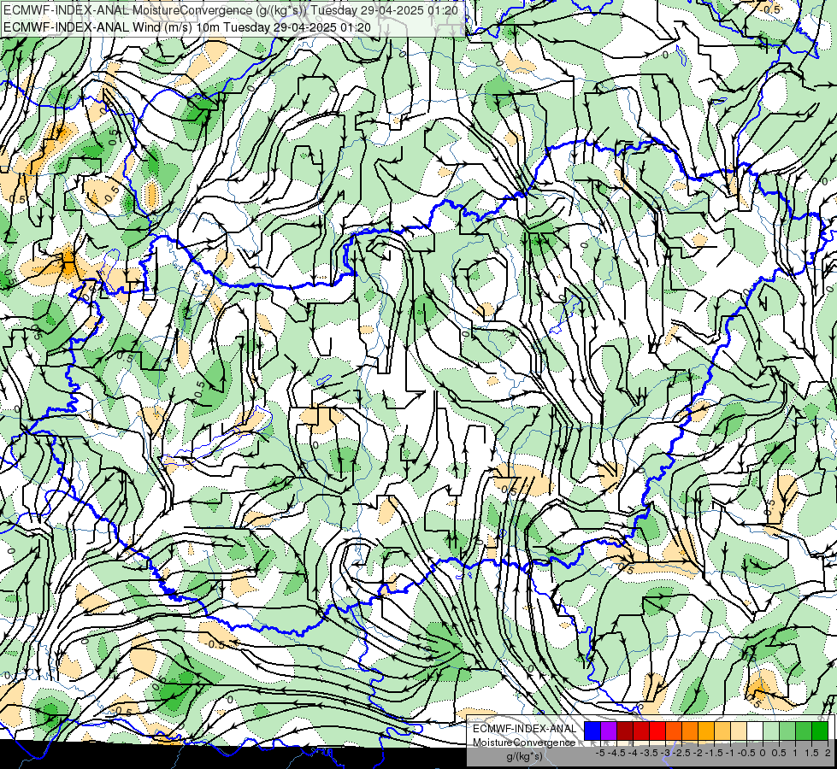This screenshot has width=837, height=769.
Task: Click the dark maroon legend swatch
Action: tap(625, 731)
